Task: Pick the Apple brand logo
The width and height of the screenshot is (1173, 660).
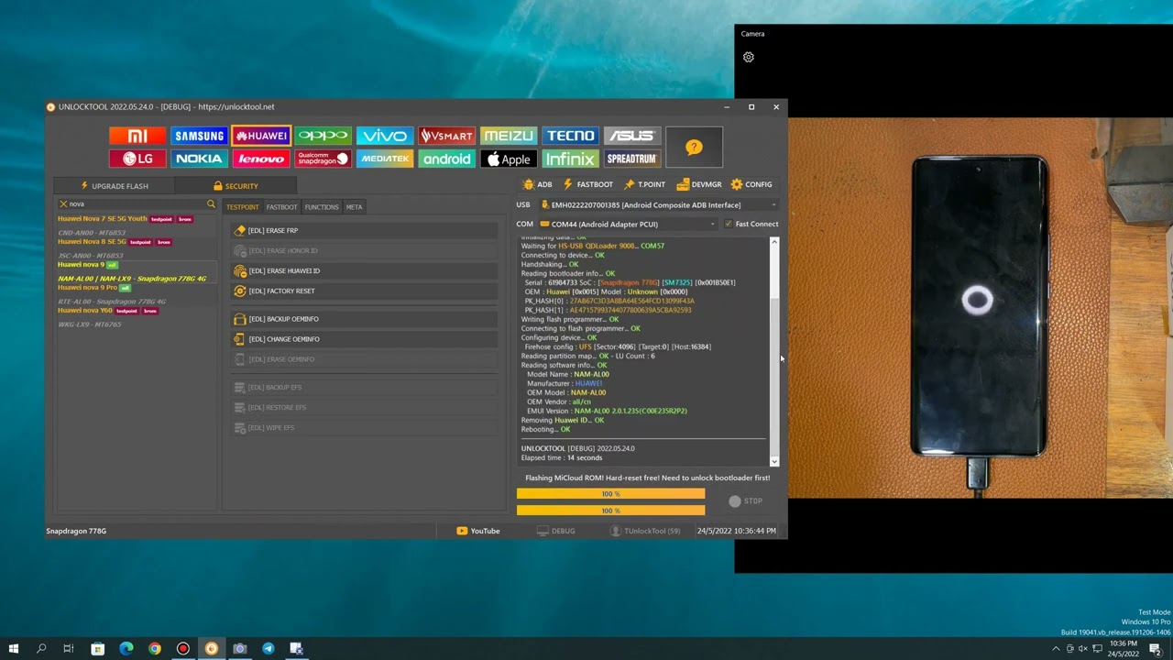Action: click(x=509, y=159)
